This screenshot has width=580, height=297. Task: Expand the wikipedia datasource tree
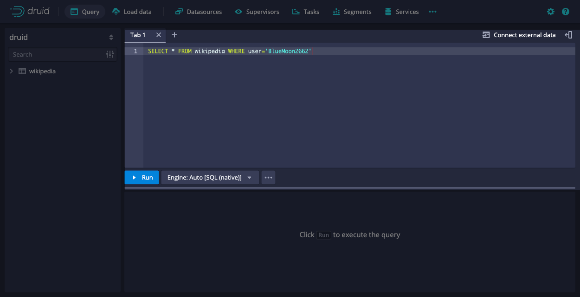click(x=12, y=71)
